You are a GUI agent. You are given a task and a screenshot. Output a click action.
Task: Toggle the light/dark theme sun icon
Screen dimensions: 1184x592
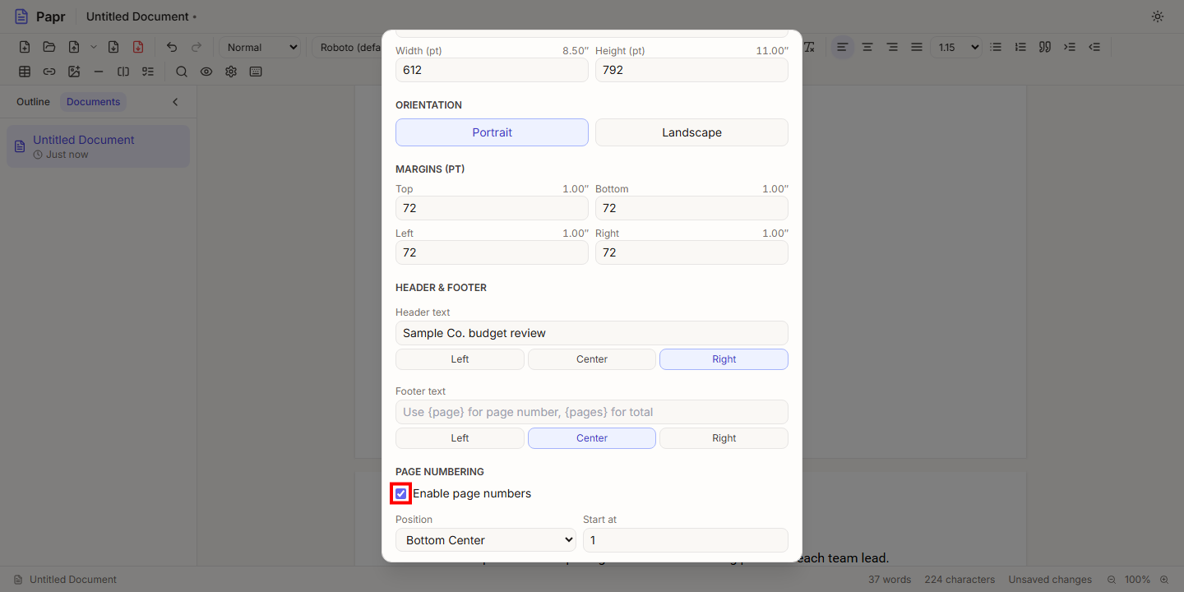1158,16
